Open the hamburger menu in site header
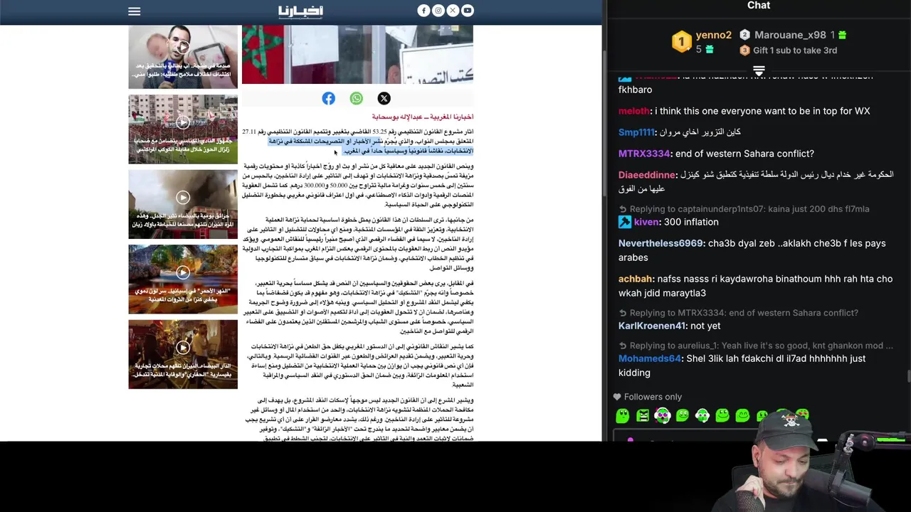Image resolution: width=911 pixels, height=512 pixels. coord(134,11)
